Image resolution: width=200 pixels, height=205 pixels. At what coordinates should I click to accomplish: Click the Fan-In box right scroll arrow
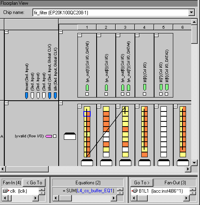(36, 198)
